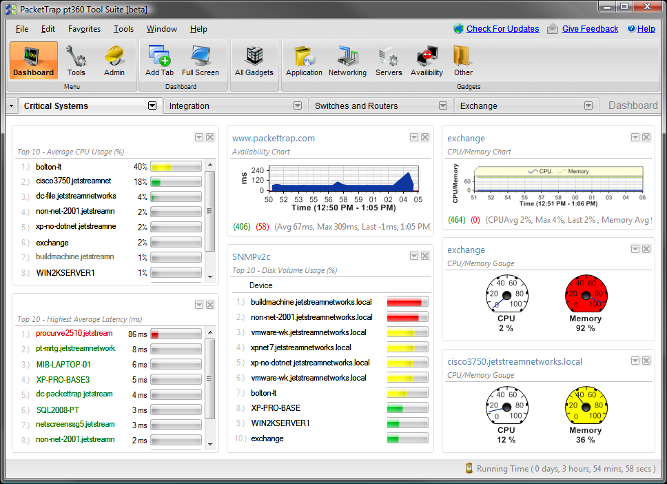This screenshot has width=667, height=484.
Task: Open the Application gadgets category
Action: 304,60
